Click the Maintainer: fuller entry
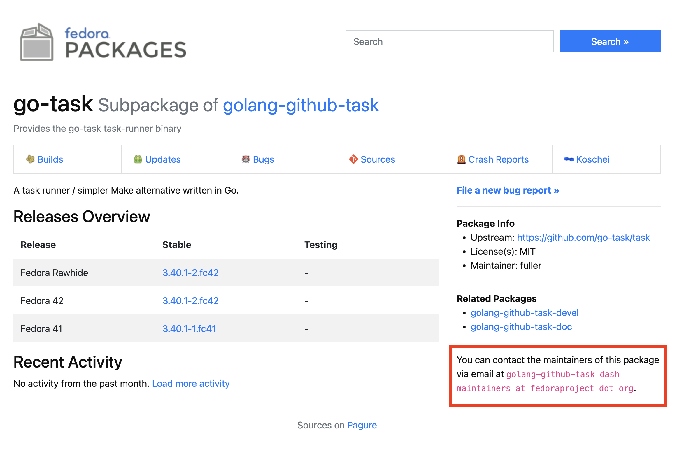 click(x=506, y=266)
